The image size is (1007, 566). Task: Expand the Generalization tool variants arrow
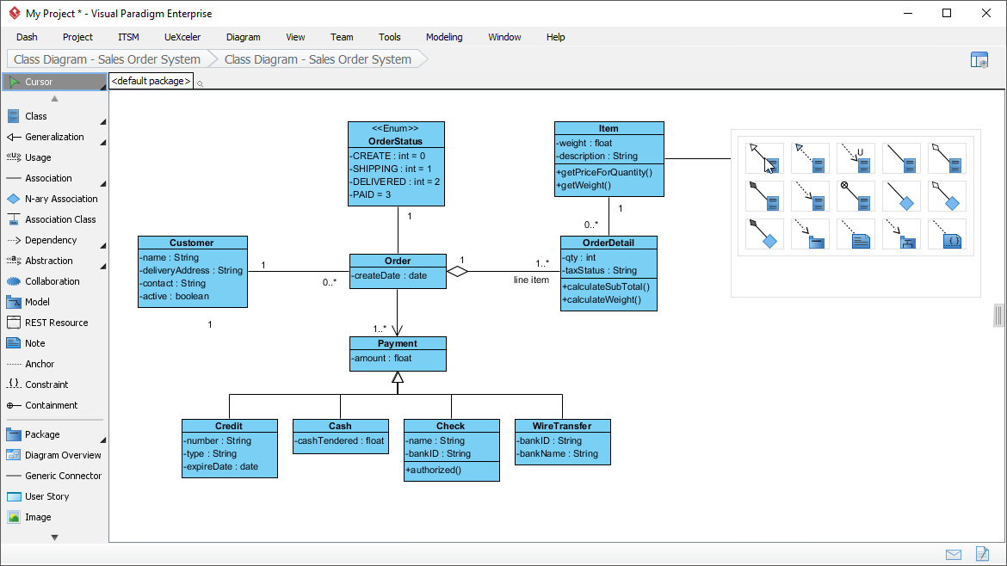(x=102, y=143)
